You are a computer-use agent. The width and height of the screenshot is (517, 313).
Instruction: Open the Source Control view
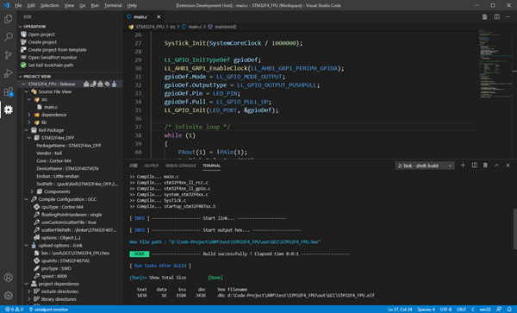(x=9, y=55)
